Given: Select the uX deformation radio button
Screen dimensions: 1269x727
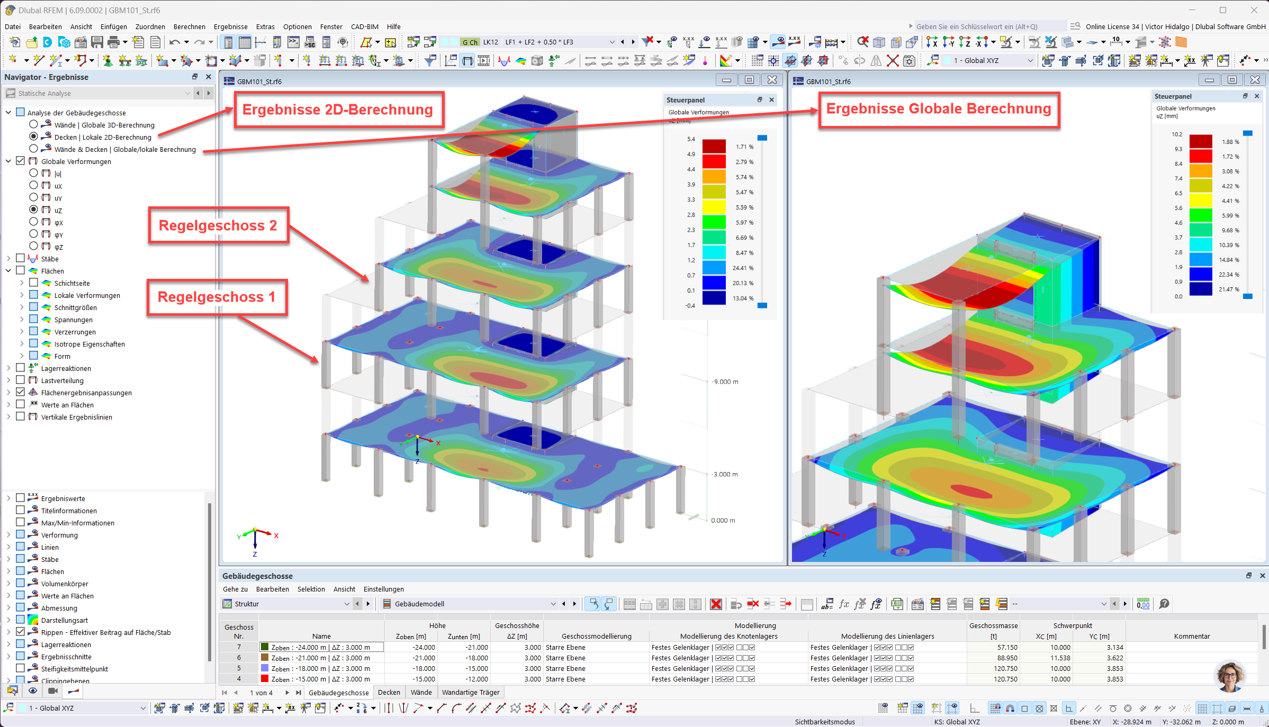Looking at the screenshot, I should tap(33, 185).
